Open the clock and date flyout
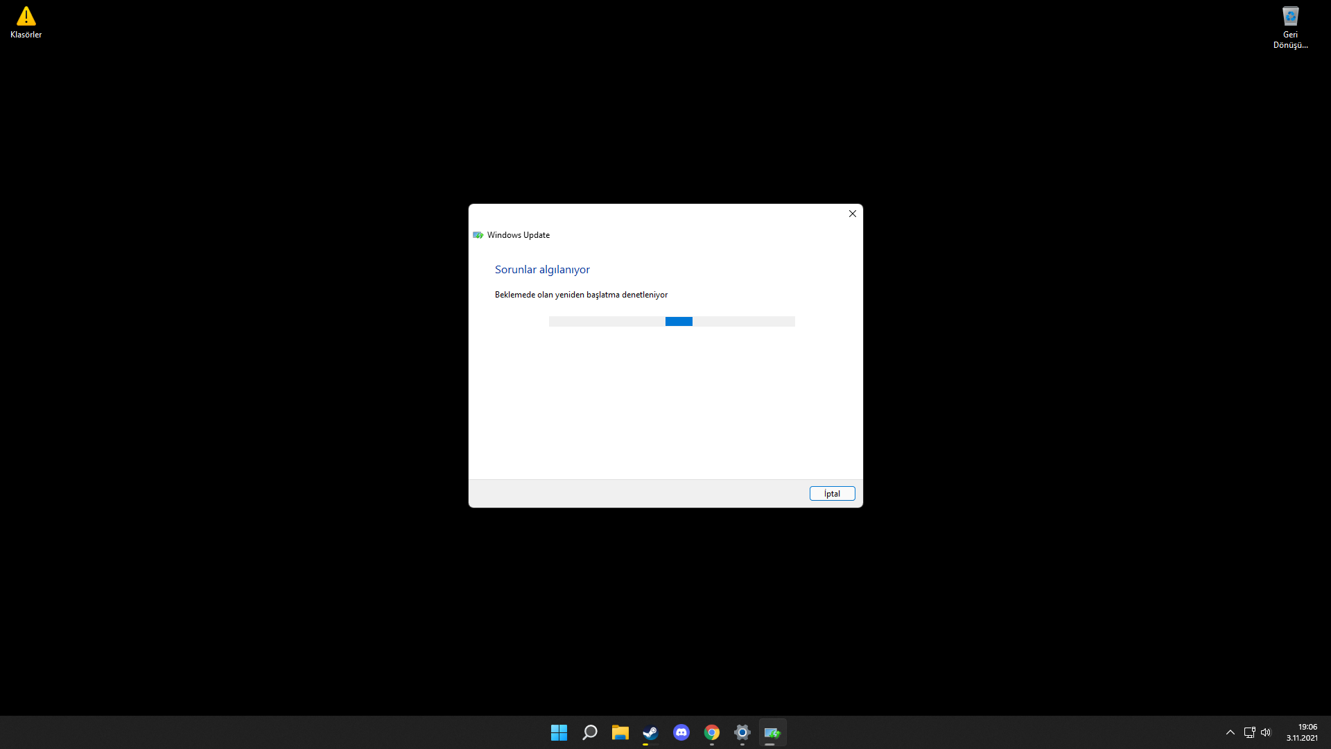This screenshot has width=1331, height=749. coord(1302,732)
